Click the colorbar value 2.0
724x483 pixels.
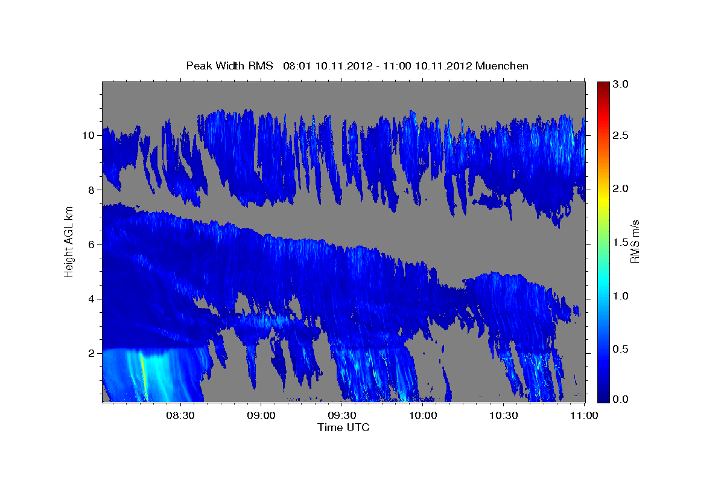[621, 189]
